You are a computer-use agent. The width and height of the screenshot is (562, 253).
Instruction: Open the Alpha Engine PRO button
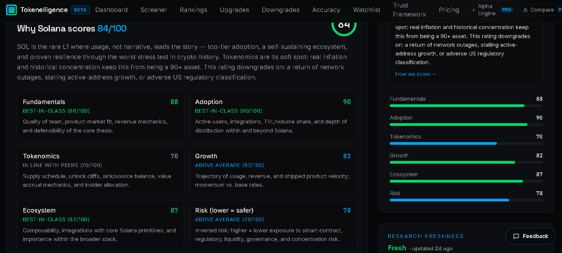[493, 10]
